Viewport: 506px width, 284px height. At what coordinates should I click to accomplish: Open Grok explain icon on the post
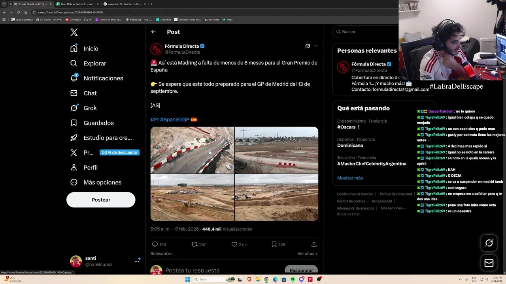tap(308, 46)
